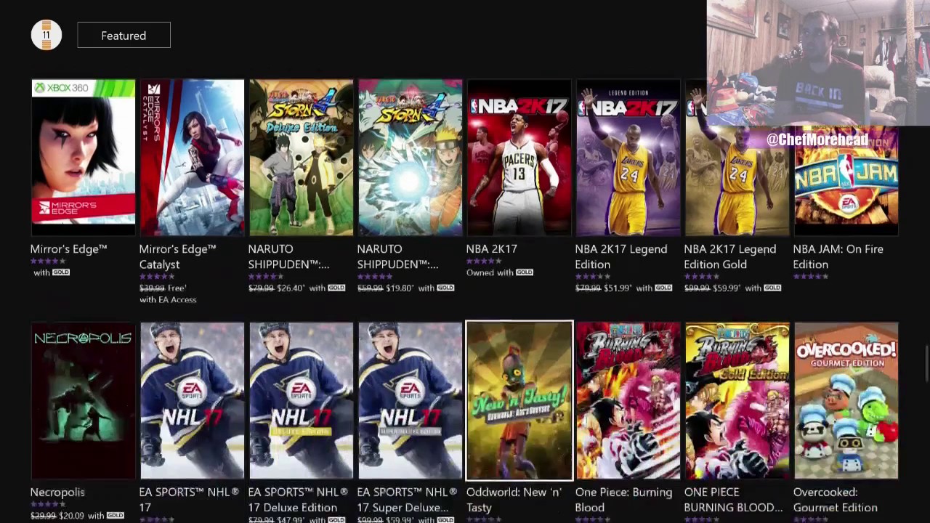Open NBA JAM On Fire Edition cover
Viewport: 930px width, 523px height.
(846, 182)
